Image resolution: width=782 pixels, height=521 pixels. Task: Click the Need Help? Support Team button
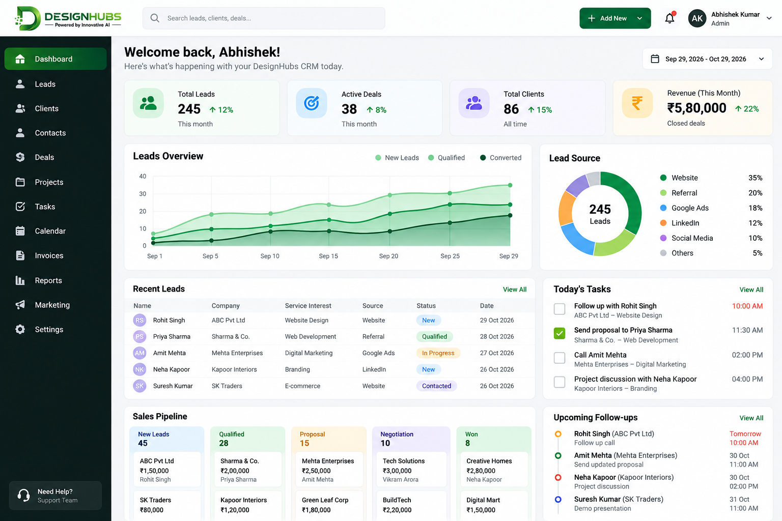55,496
